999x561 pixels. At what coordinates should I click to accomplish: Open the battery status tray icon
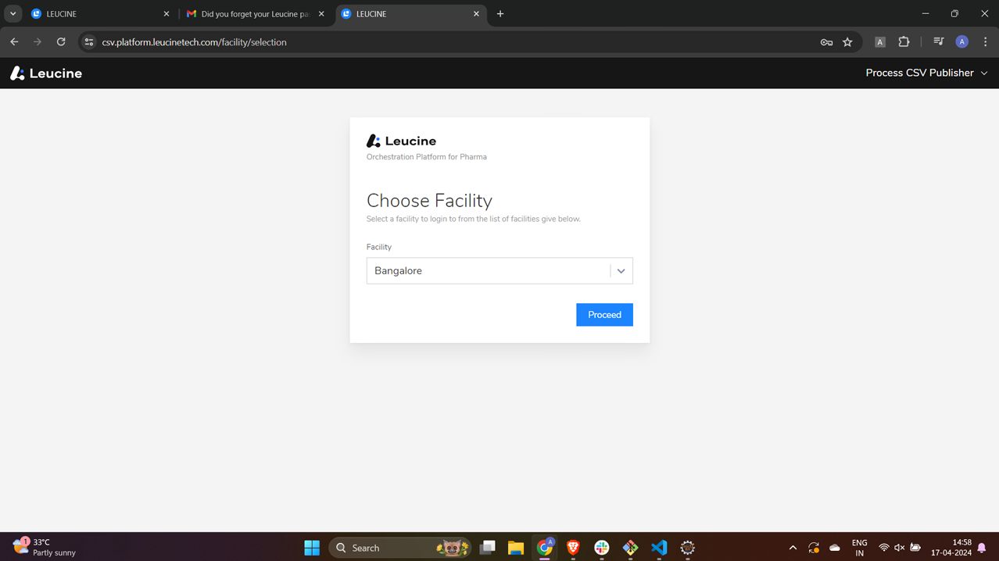[x=915, y=548]
